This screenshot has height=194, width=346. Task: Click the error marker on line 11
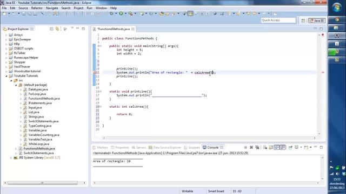pyautogui.click(x=95, y=73)
